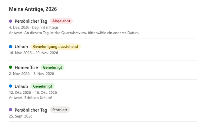Click the Quartalsreview reply text
The height and width of the screenshot is (133, 200).
[74, 33]
